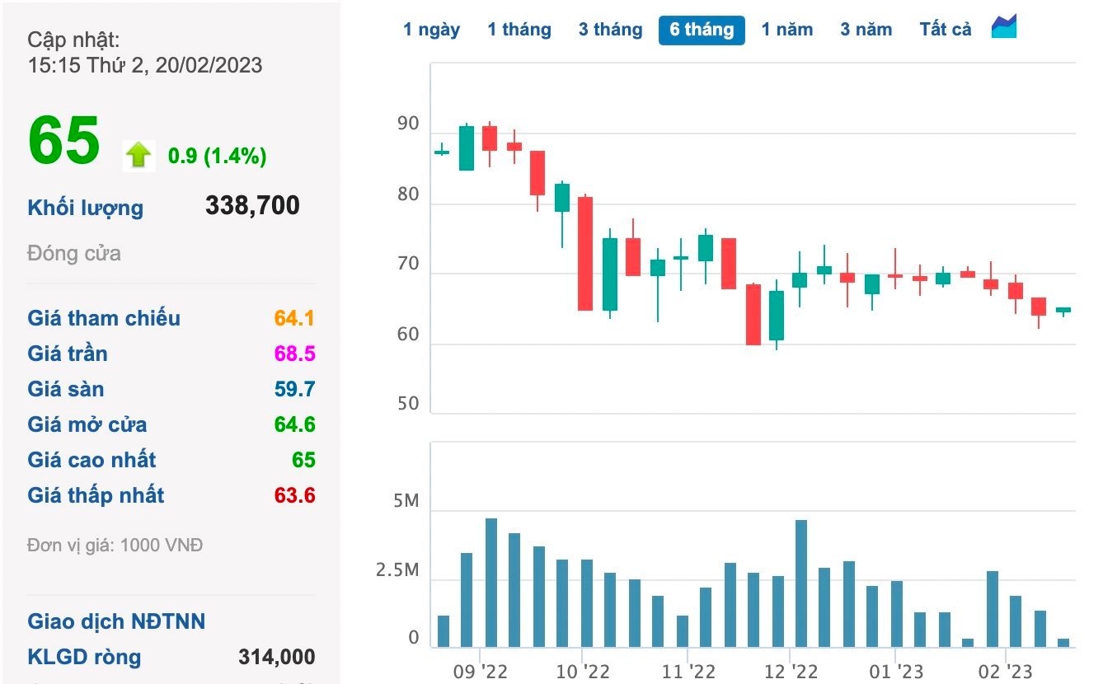
Task: Select the active 6 tháng tab
Action: (x=702, y=30)
